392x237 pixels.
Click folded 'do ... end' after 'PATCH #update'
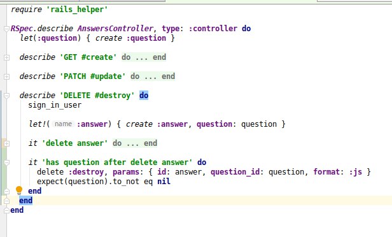click(x=153, y=76)
